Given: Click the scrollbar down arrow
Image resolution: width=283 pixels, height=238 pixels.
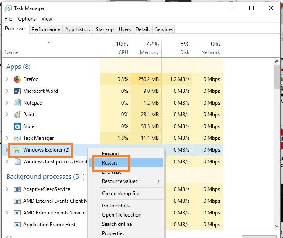Looking at the screenshot, I should (277, 226).
